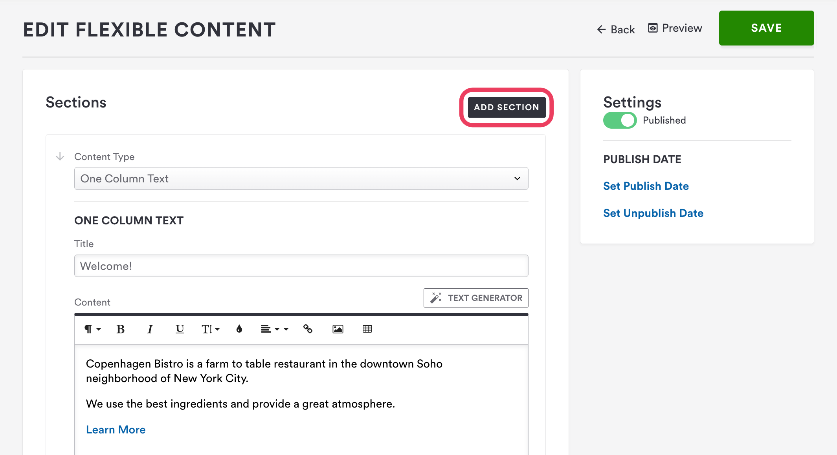
Task: Open the Text Generator tool
Action: point(476,298)
